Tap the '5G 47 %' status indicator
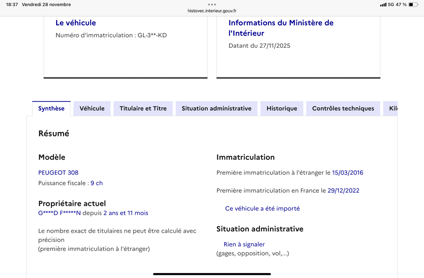Image resolution: width=424 pixels, height=278 pixels. [x=397, y=5]
